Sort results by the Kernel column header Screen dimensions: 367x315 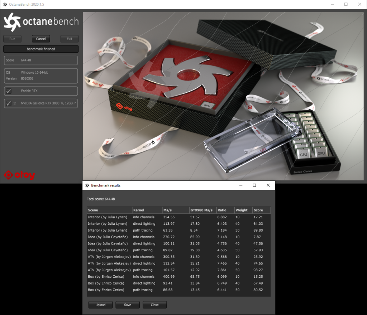click(x=146, y=210)
